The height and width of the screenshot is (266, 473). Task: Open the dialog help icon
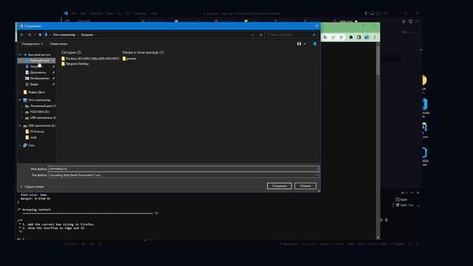[x=315, y=44]
